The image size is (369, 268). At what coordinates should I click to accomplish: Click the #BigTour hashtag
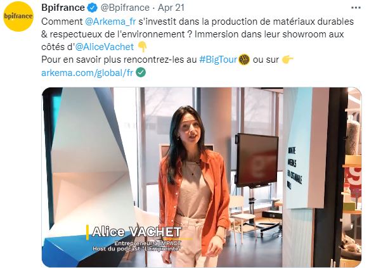point(218,60)
